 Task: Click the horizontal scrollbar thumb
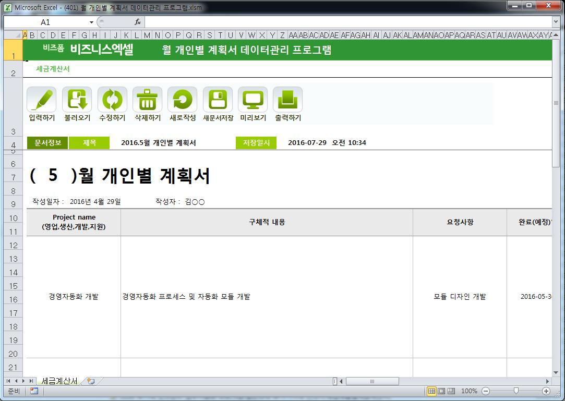click(372, 381)
